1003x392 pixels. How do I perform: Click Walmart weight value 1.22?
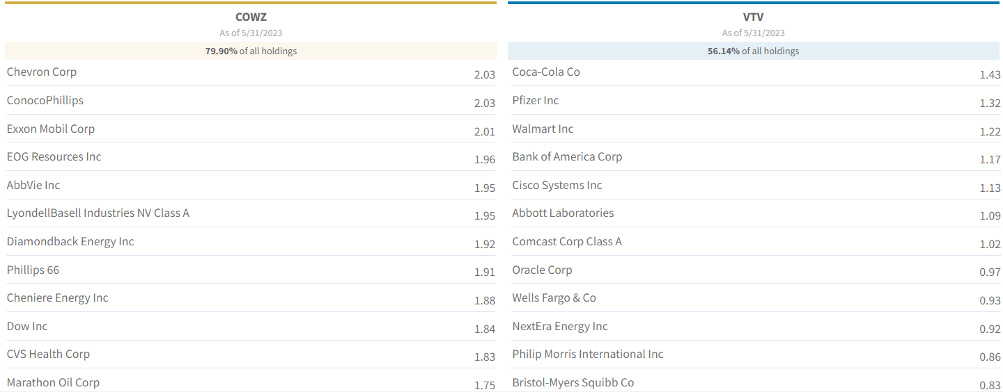(x=990, y=132)
